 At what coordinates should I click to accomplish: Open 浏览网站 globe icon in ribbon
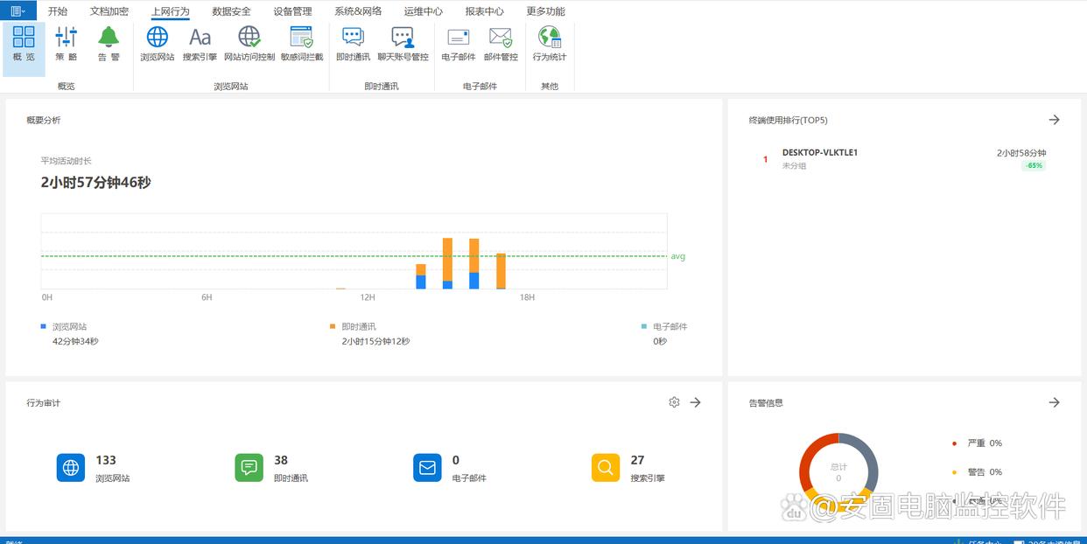pos(158,43)
